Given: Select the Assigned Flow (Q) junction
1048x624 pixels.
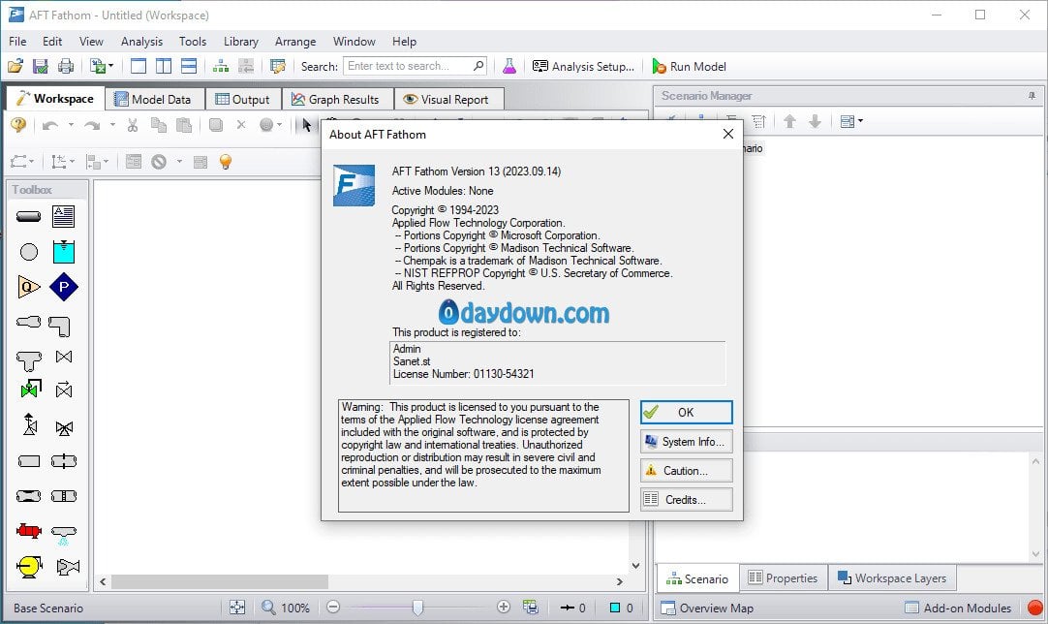Looking at the screenshot, I should pyautogui.click(x=29, y=287).
